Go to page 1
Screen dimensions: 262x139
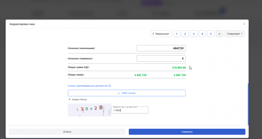176,34
